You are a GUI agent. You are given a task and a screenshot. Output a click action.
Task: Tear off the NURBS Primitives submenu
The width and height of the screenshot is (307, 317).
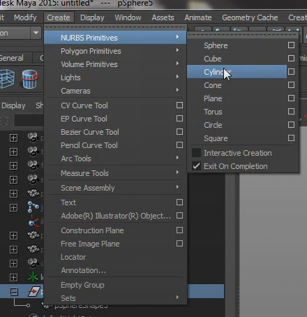(x=243, y=35)
